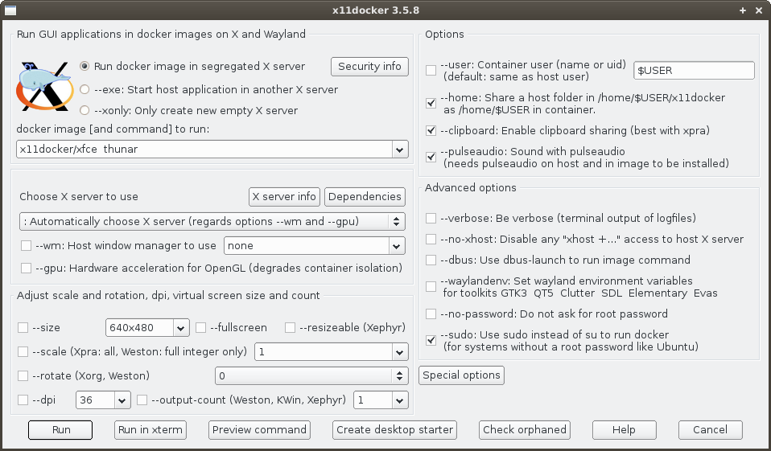This screenshot has width=771, height=451.
Task: Click Preview command
Action: 259,430
